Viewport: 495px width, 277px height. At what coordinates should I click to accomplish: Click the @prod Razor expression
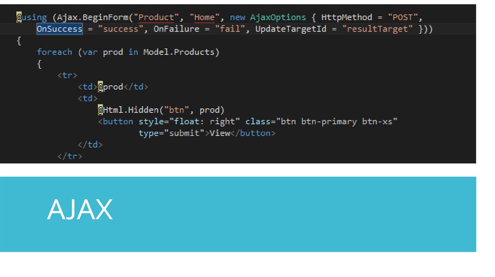[x=111, y=87]
